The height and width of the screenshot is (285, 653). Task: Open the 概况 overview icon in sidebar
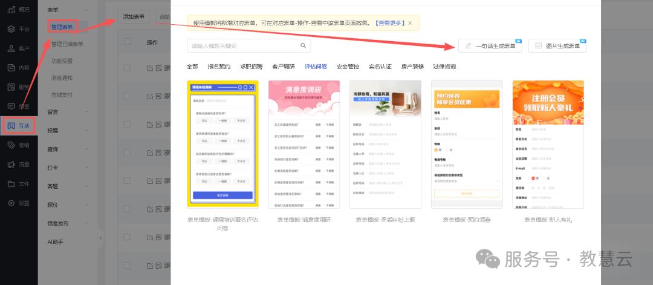[x=11, y=10]
